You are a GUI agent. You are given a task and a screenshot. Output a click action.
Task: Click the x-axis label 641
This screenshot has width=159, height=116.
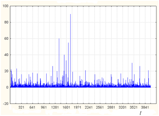coord(33,107)
